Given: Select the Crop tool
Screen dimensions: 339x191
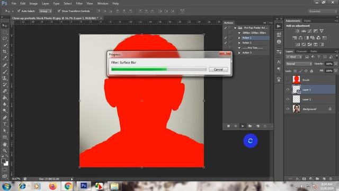Looking at the screenshot, I should tap(5, 52).
